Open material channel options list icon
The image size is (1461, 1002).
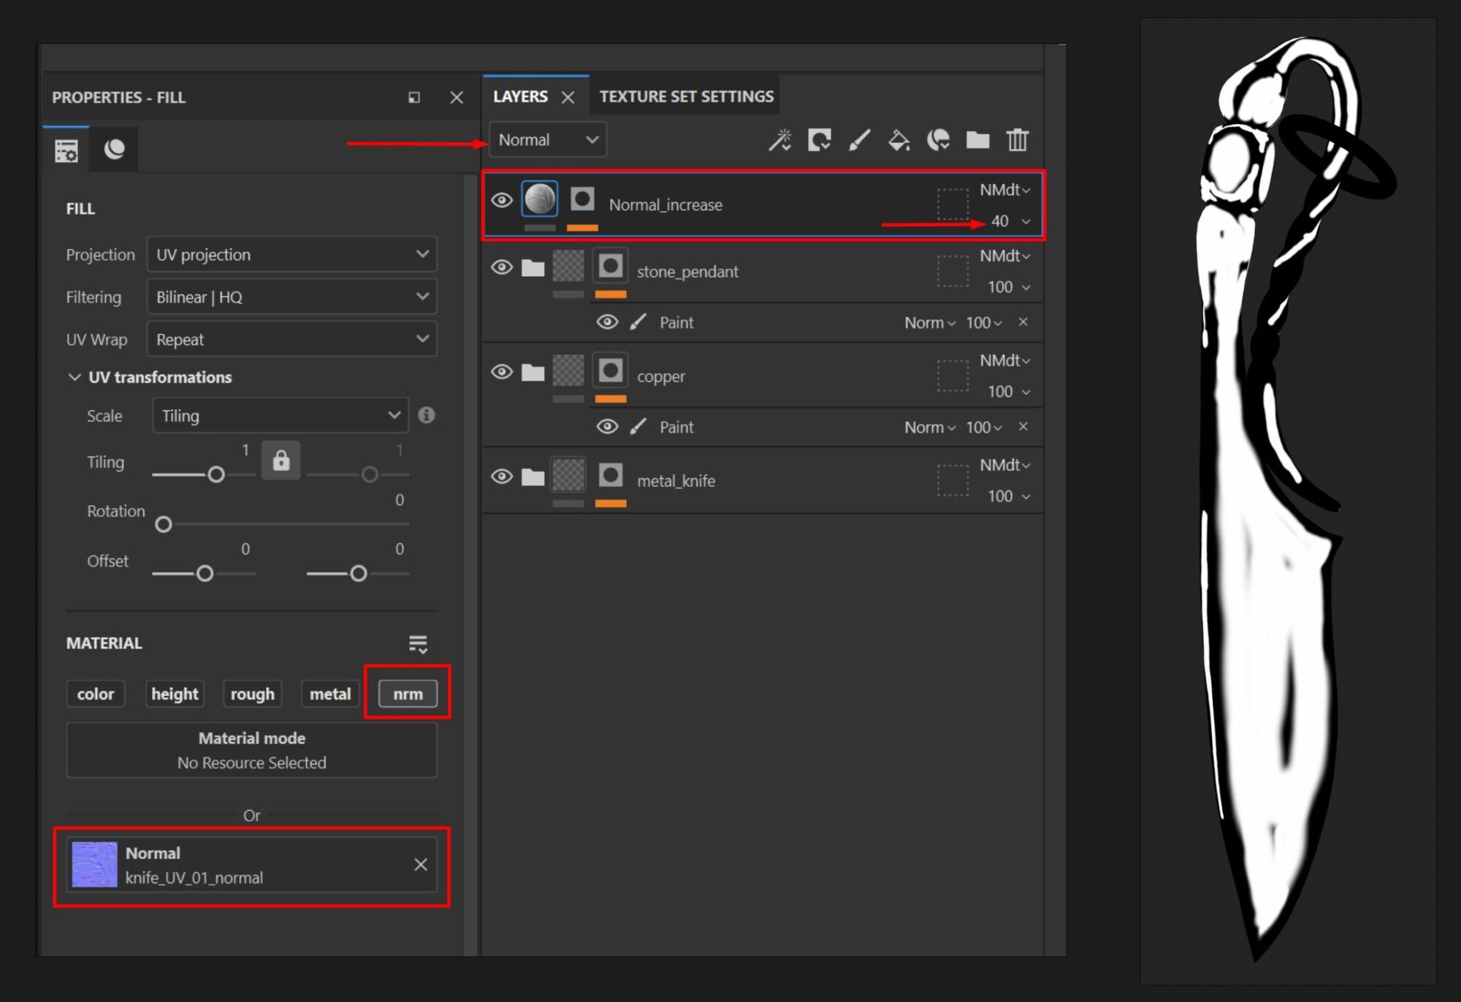tap(418, 643)
